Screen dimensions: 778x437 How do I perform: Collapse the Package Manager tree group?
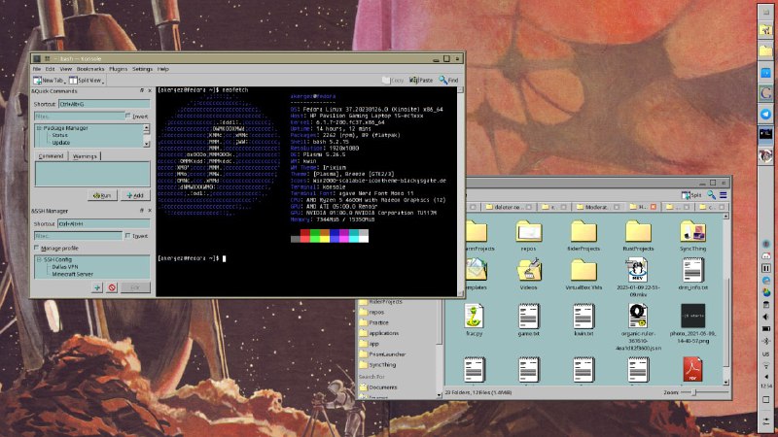(38, 128)
